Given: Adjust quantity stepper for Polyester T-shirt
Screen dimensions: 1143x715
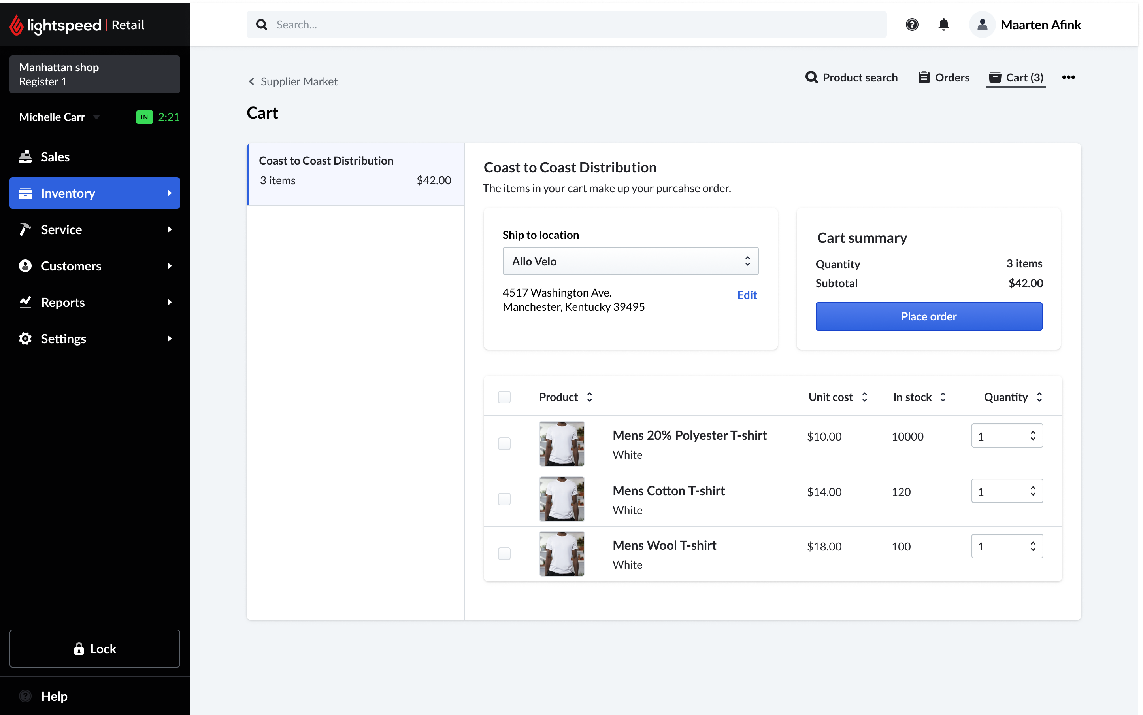Looking at the screenshot, I should pyautogui.click(x=1033, y=435).
